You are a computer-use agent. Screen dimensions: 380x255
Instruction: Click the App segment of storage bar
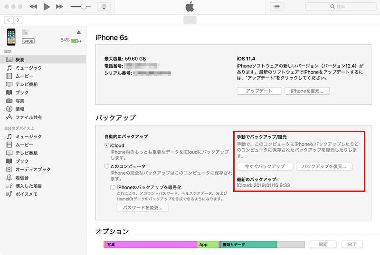coord(208,245)
